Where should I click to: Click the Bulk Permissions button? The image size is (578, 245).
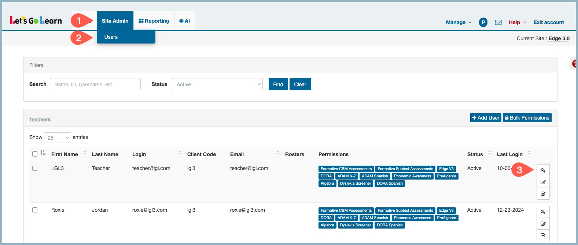tap(527, 118)
